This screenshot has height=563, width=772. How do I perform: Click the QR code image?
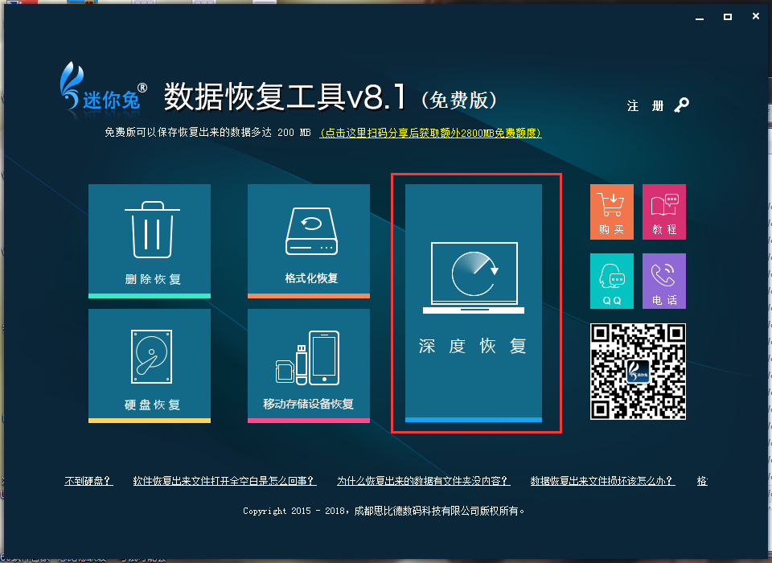638,372
